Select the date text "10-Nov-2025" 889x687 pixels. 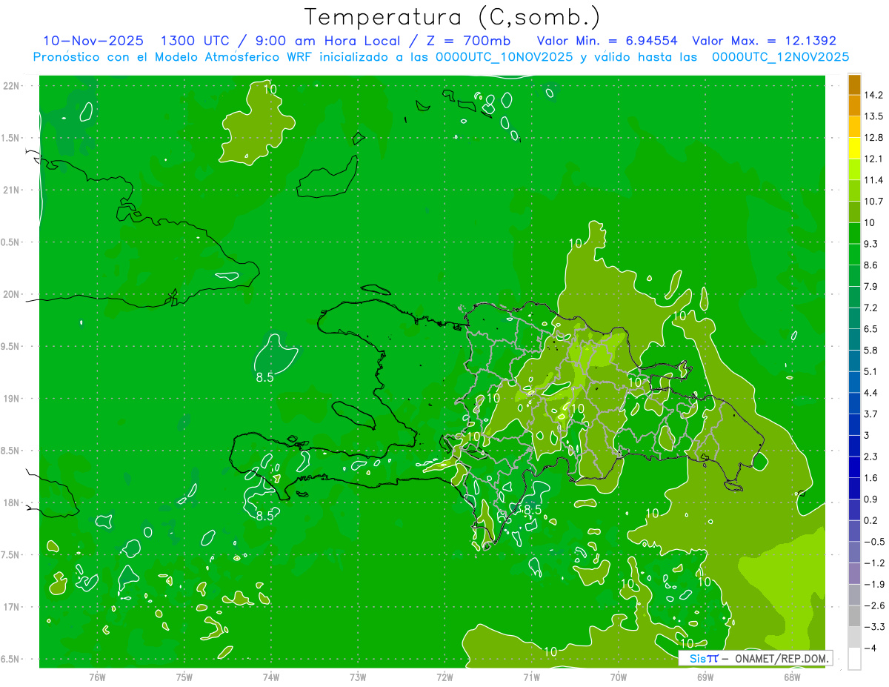pos(93,41)
